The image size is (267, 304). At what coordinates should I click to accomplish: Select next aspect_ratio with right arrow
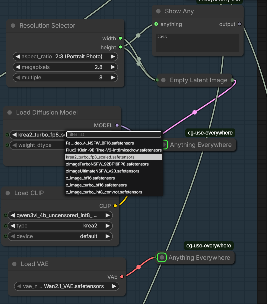[x=113, y=56]
